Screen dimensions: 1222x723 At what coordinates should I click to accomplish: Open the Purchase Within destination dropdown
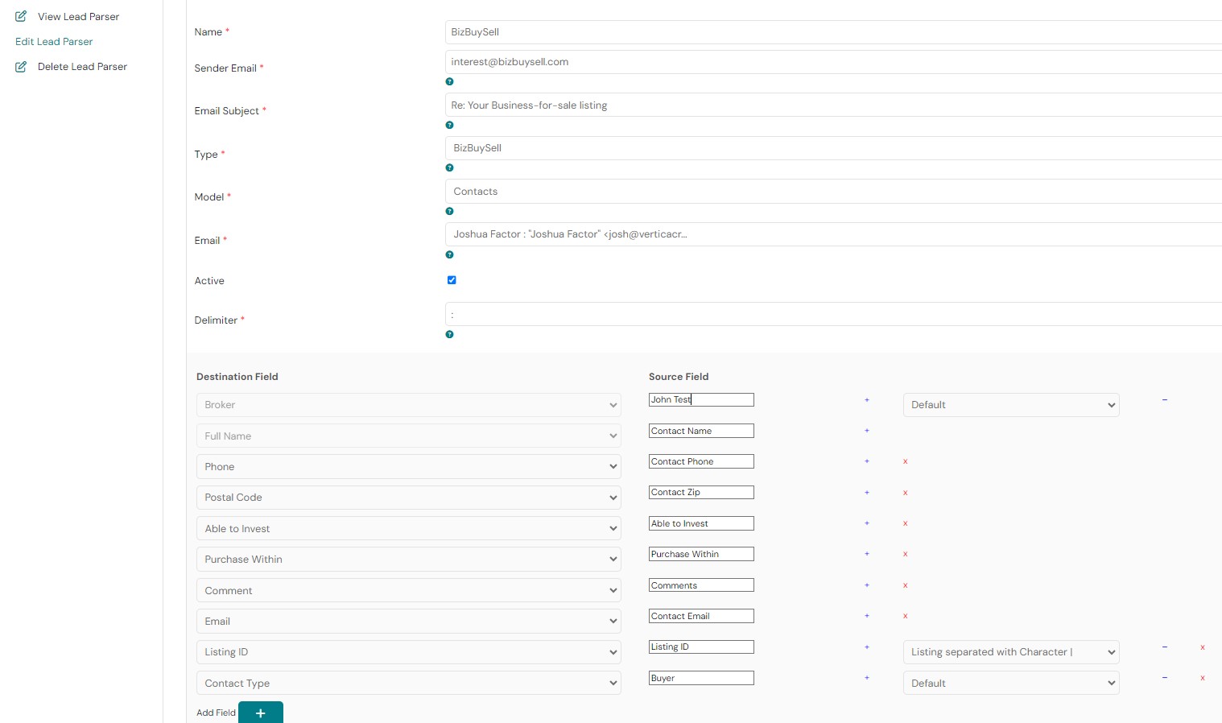[x=408, y=560]
